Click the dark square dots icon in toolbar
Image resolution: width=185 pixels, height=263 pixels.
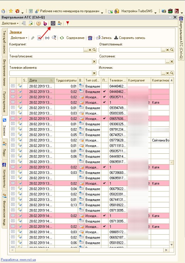click(x=53, y=23)
